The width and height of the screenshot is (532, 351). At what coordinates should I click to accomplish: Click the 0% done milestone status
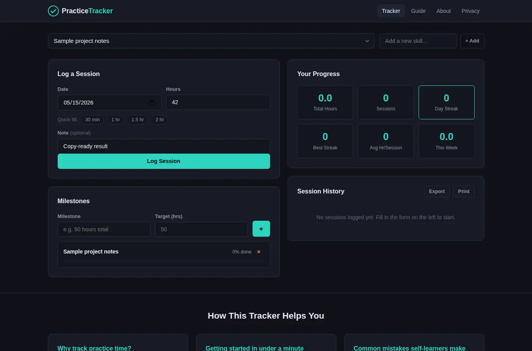click(x=242, y=252)
